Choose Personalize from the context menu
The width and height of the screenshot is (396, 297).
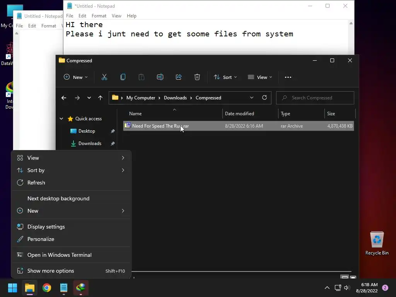tap(71, 239)
